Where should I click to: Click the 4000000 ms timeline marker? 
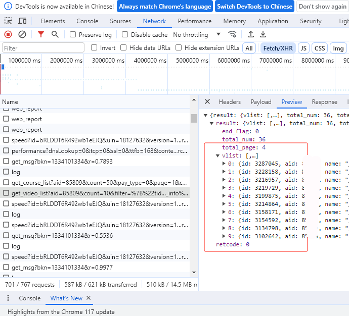(x=150, y=61)
